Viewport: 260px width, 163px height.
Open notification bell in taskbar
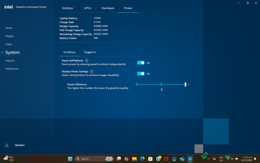coord(255,159)
